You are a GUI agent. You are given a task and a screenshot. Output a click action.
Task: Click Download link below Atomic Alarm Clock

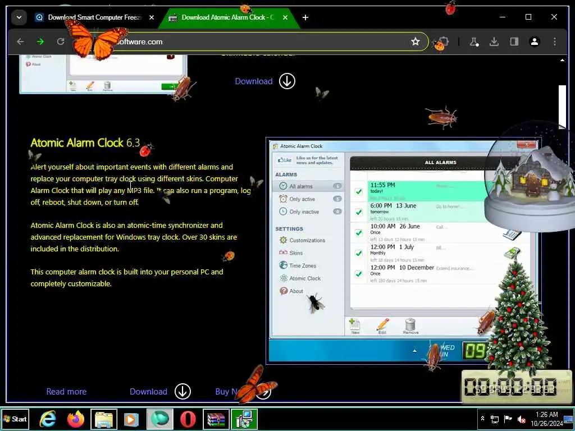tap(148, 391)
